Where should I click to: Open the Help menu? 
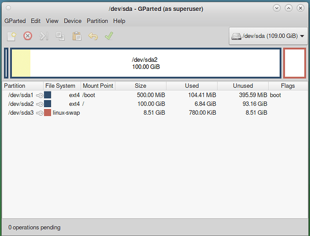pos(119,21)
